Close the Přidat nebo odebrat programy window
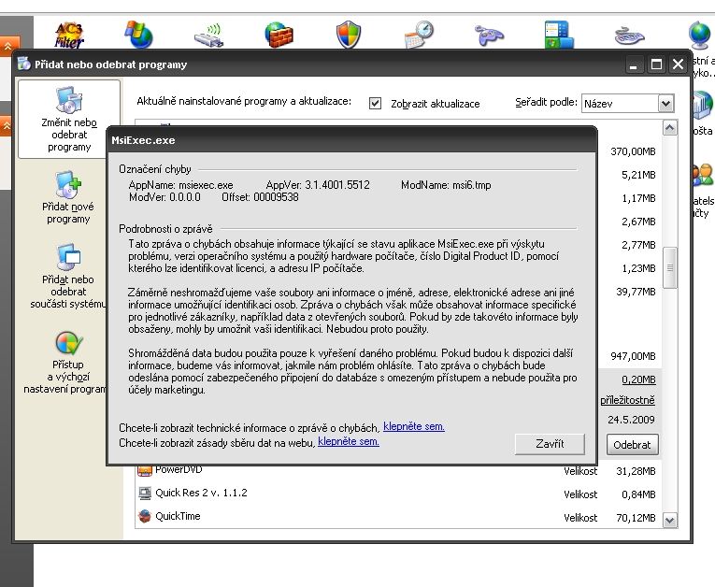The height and width of the screenshot is (587, 715). [x=678, y=64]
